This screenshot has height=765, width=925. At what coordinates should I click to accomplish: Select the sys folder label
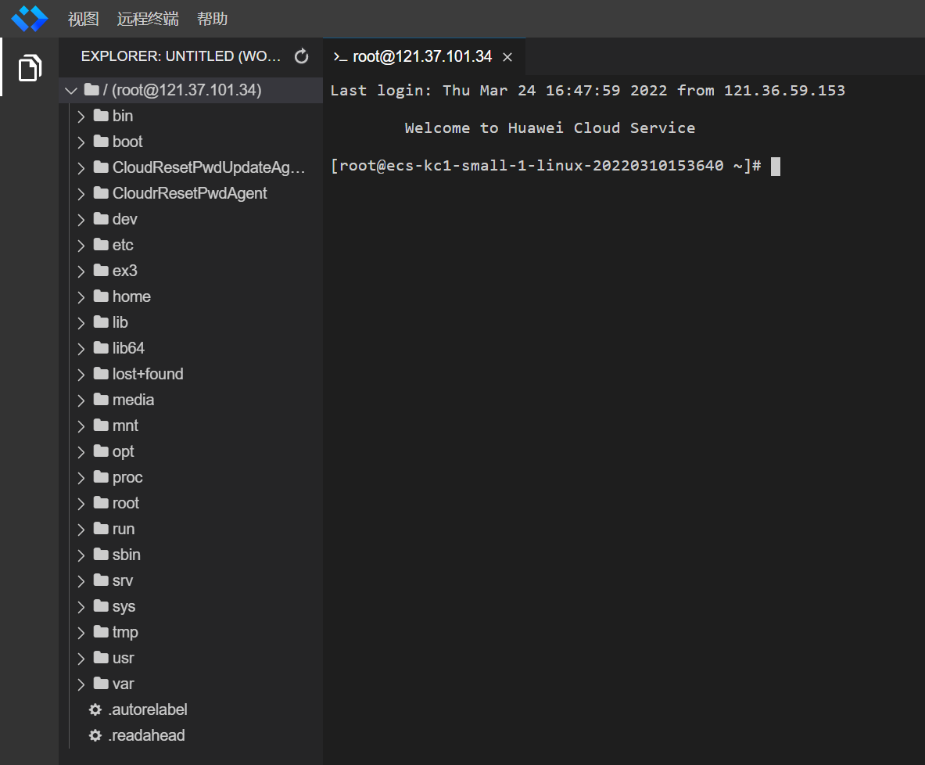point(124,607)
